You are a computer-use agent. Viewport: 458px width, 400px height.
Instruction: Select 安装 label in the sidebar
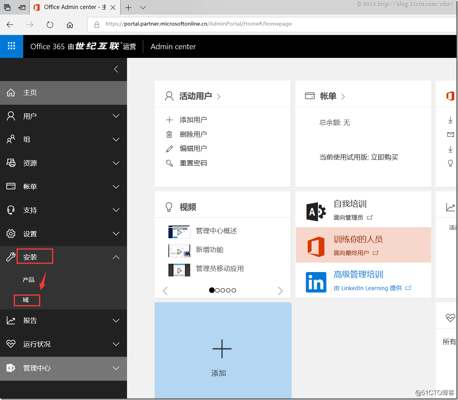[30, 257]
